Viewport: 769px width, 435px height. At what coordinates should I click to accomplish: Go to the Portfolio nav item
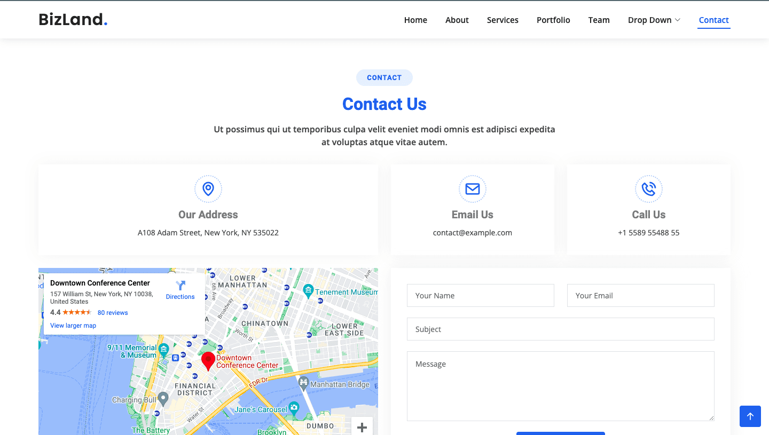pyautogui.click(x=553, y=20)
